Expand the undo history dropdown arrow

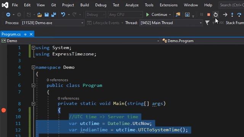[x=69, y=14]
